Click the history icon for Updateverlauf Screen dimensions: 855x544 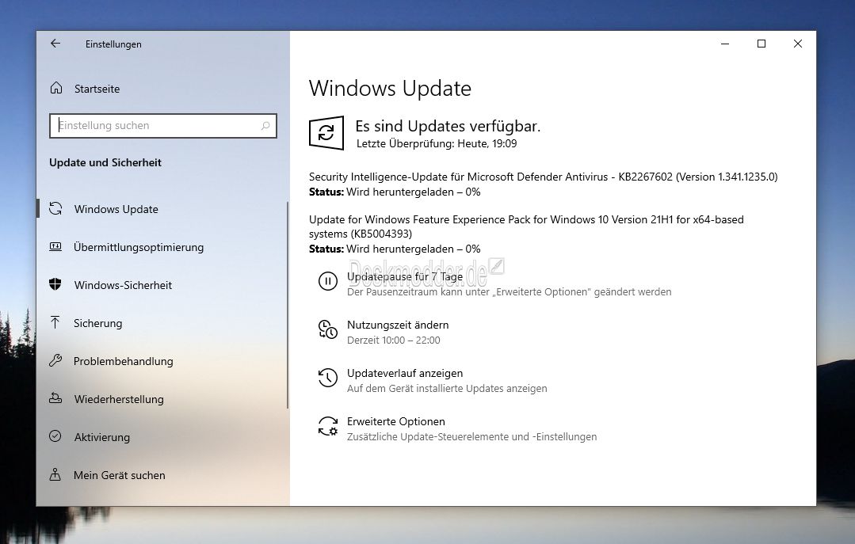328,378
